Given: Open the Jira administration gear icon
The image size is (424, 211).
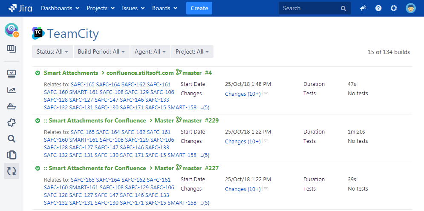Looking at the screenshot, I should (x=394, y=8).
